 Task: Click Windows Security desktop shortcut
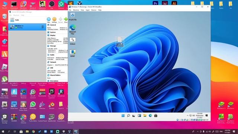4,119
